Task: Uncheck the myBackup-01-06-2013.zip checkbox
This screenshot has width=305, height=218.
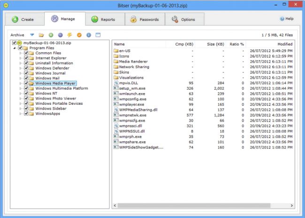Action: pos(14,43)
